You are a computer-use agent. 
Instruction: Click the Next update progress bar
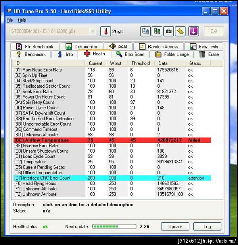[x=114, y=226]
